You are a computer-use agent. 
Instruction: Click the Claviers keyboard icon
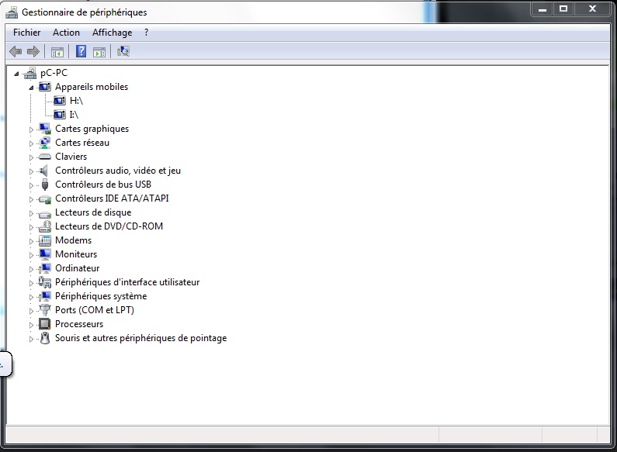[45, 157]
